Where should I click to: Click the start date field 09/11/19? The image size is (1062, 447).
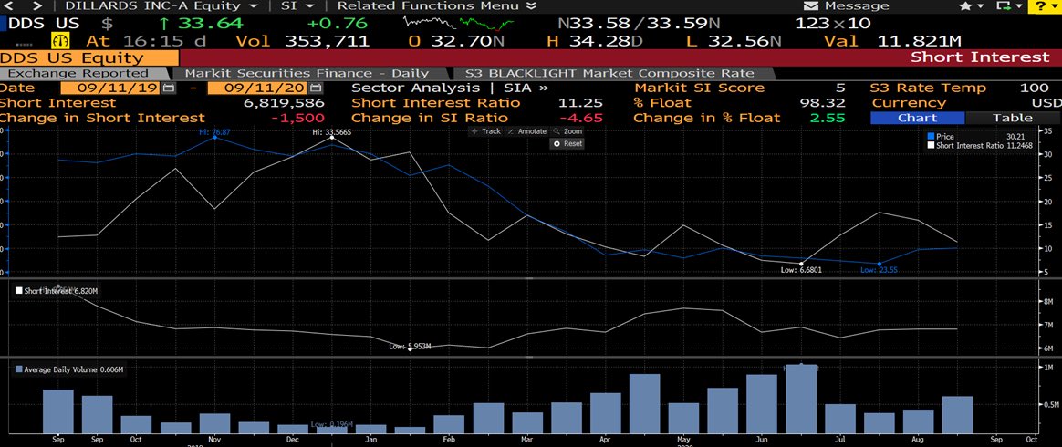pos(110,88)
